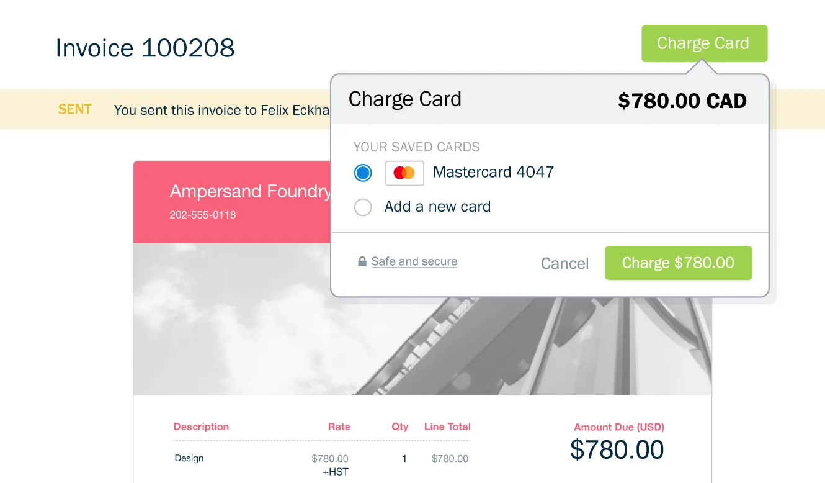Click the Rate column header
This screenshot has height=483, width=825.
339,427
